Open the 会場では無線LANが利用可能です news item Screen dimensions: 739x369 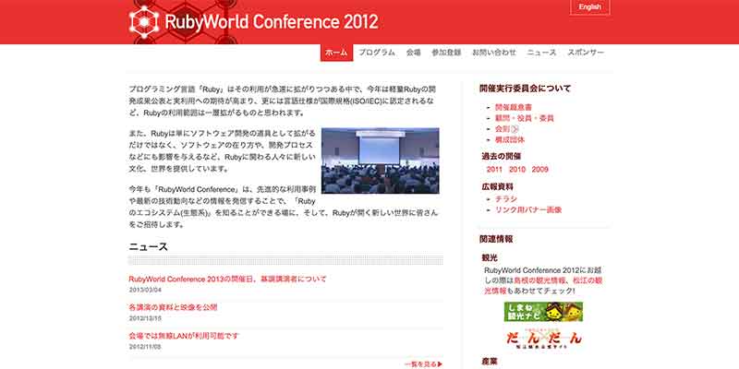coord(184,336)
